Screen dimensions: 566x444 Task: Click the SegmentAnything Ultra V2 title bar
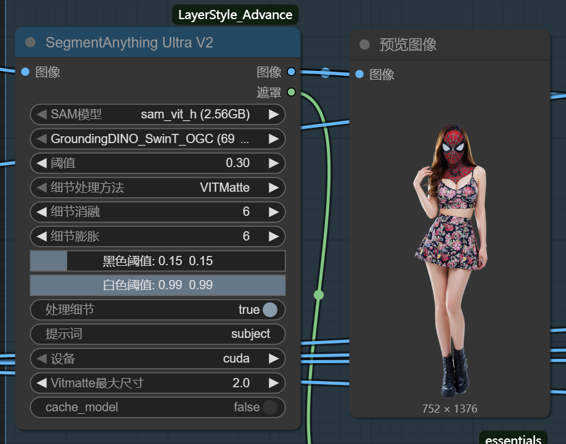[x=158, y=42]
